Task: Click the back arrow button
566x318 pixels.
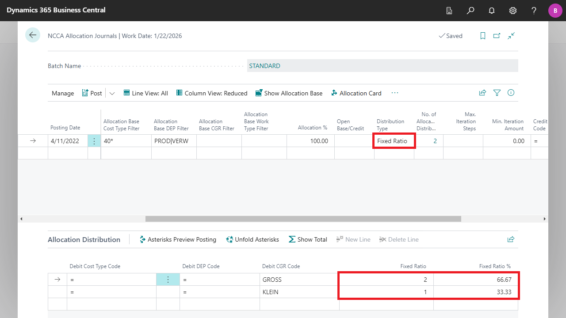Action: click(x=33, y=35)
